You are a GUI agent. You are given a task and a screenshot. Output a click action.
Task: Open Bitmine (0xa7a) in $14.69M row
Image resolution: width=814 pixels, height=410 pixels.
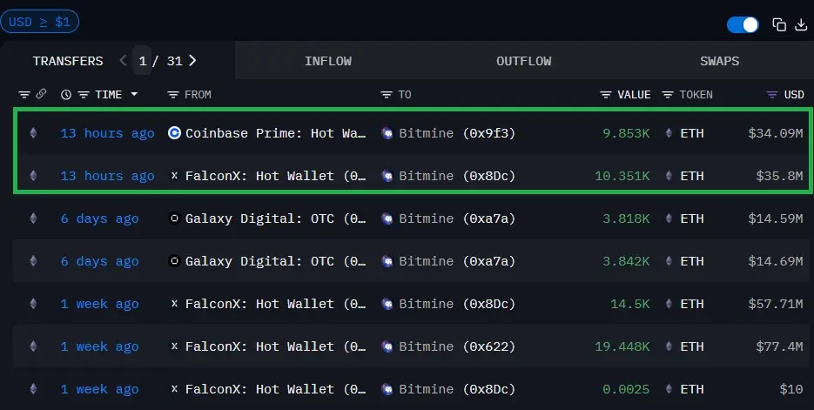(457, 261)
